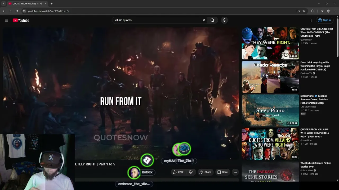The height and width of the screenshot is (190, 339).
Task: View site information in address bar
Action: point(24,11)
